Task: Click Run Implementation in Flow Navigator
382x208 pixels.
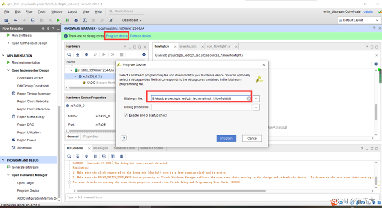Action: pos(26,63)
